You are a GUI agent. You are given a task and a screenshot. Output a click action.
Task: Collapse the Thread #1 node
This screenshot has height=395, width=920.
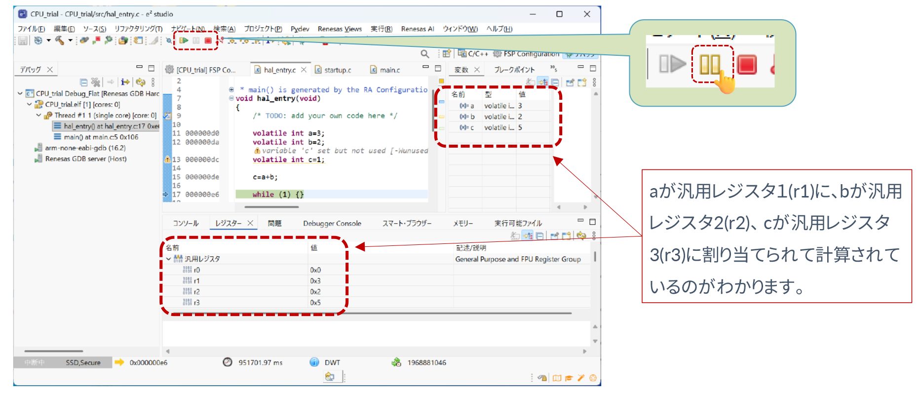tap(38, 115)
